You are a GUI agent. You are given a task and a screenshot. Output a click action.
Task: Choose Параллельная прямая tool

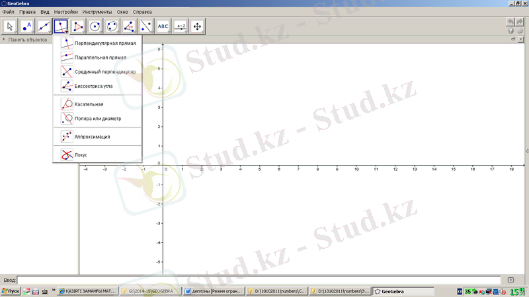(x=97, y=57)
